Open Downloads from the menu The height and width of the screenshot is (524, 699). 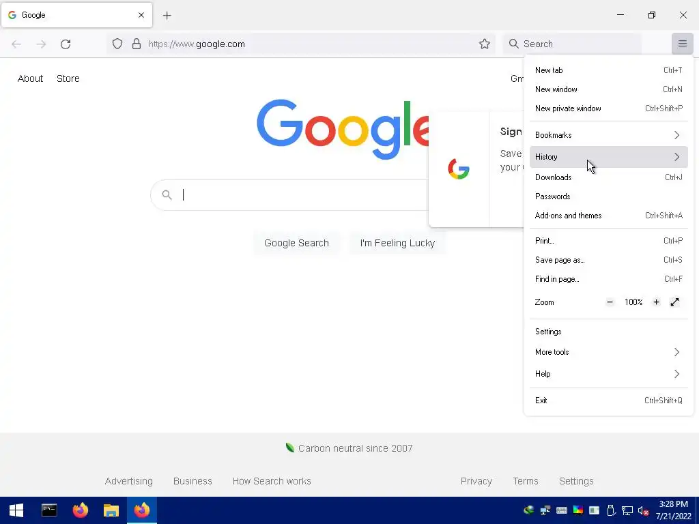point(608,177)
